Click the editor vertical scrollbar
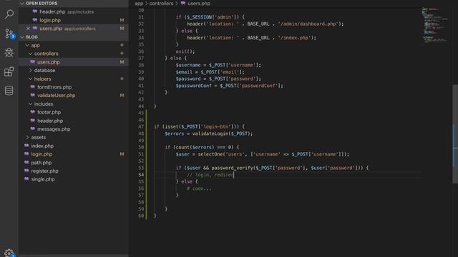This screenshot has height=257, width=458. pos(455,134)
